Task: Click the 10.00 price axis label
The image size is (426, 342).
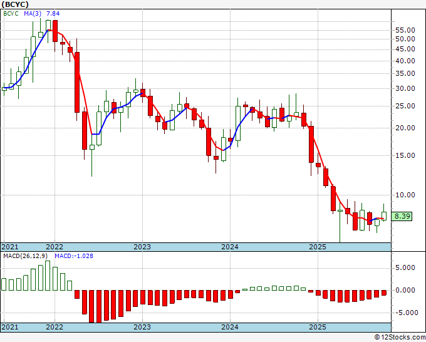Action: pos(405,195)
